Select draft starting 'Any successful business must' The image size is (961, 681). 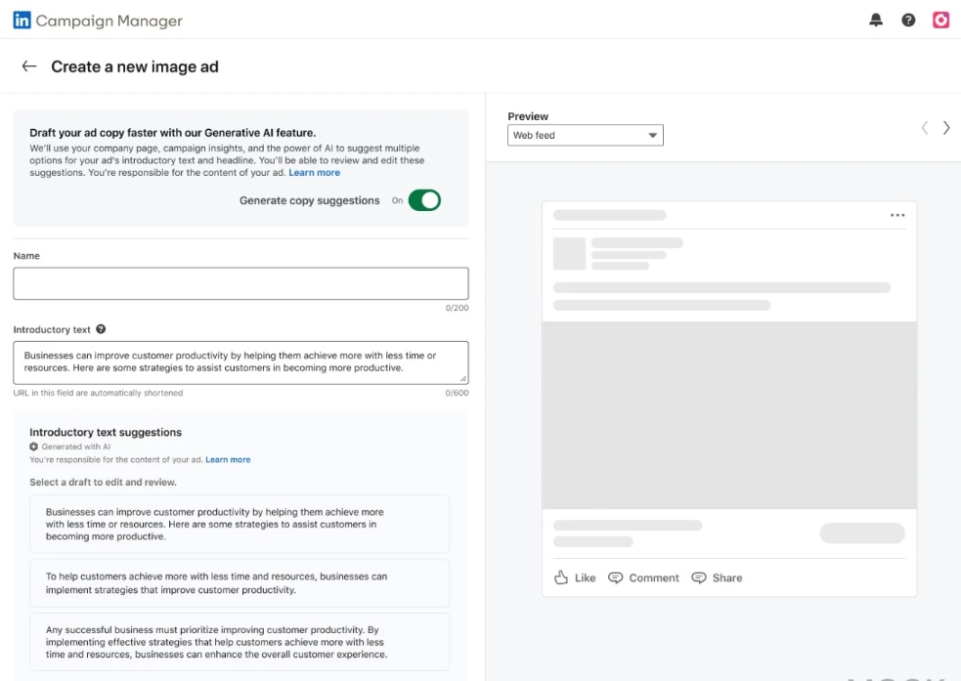click(240, 642)
